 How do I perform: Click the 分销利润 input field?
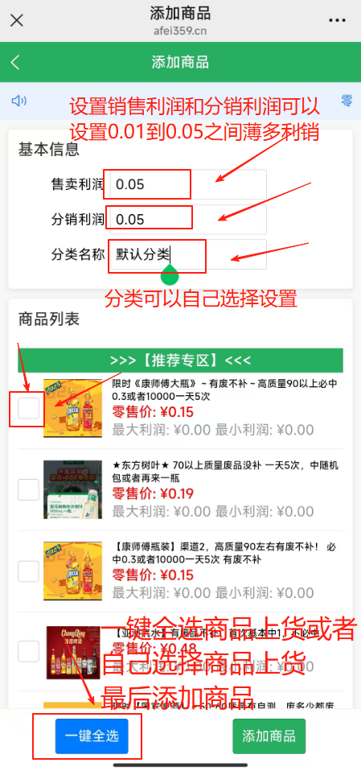click(188, 219)
